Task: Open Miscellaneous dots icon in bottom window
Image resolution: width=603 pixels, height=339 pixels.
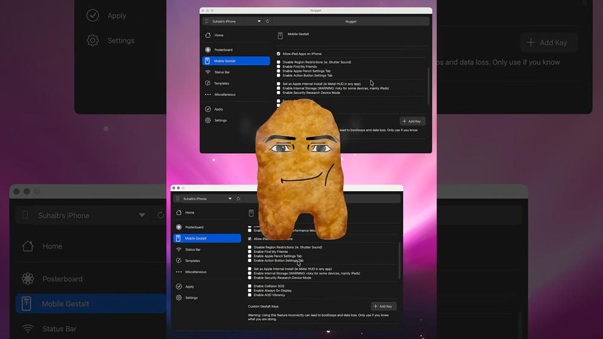Action: click(x=179, y=271)
